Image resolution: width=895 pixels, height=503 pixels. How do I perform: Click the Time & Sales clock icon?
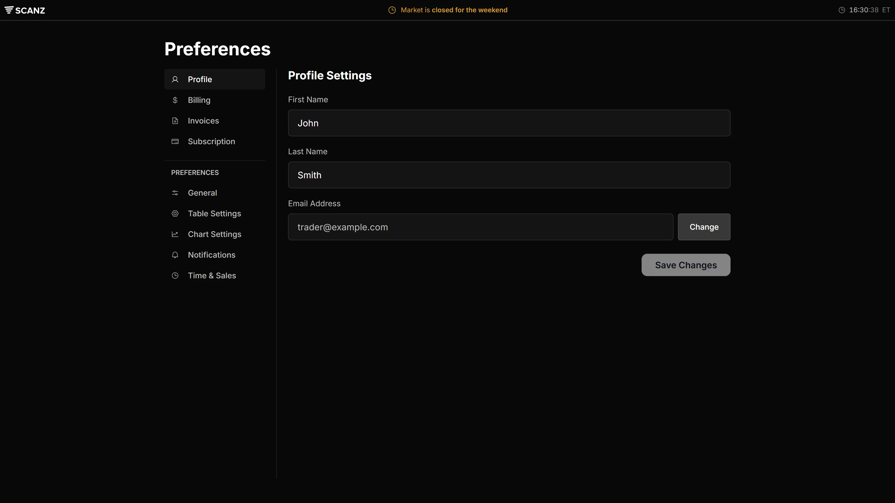tap(175, 276)
